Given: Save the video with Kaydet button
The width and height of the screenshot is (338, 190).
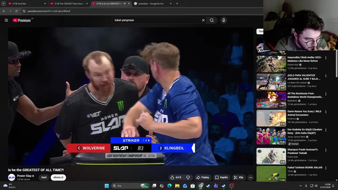Looking at the screenshot, I should click(x=221, y=177).
